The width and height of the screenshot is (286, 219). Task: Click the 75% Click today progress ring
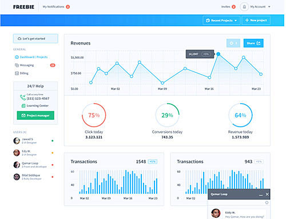coord(94,115)
